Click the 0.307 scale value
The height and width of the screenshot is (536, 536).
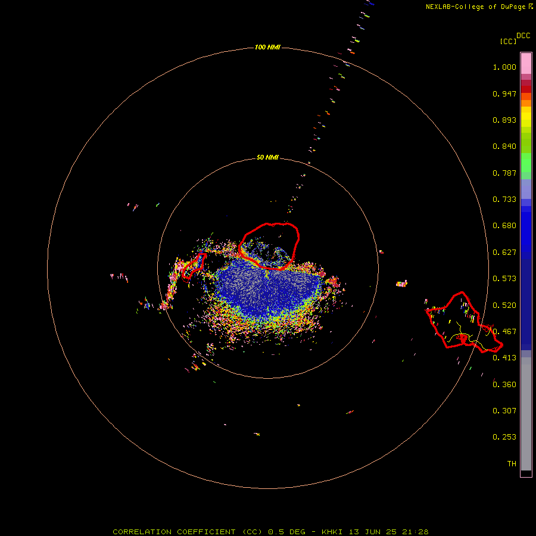pos(504,410)
